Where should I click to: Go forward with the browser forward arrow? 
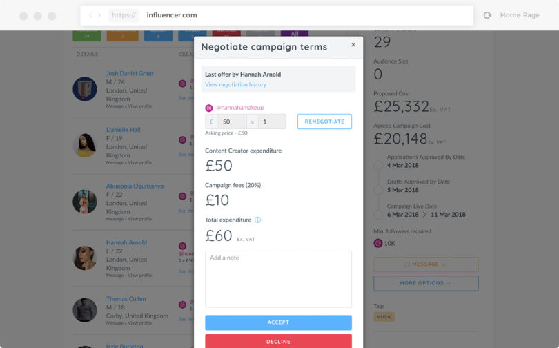(x=99, y=15)
